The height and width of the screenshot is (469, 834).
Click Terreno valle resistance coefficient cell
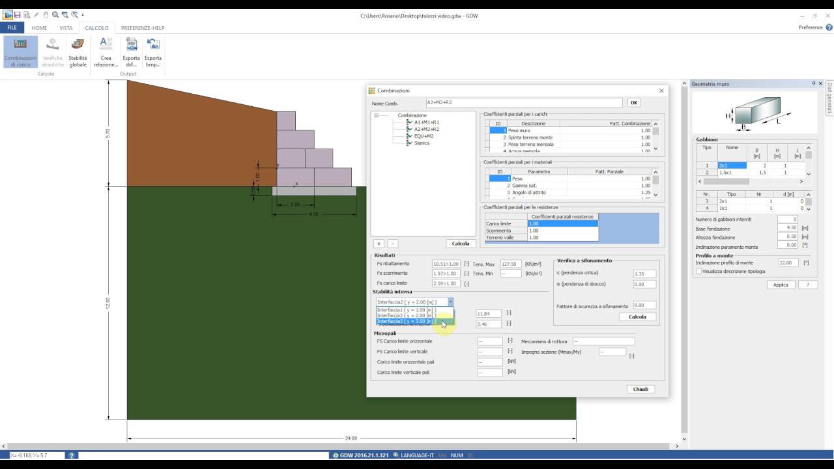562,238
